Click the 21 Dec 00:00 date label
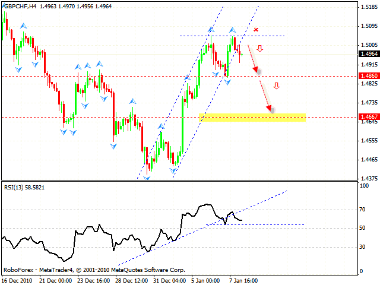This screenshot has width=380, height=285. [x=56, y=281]
